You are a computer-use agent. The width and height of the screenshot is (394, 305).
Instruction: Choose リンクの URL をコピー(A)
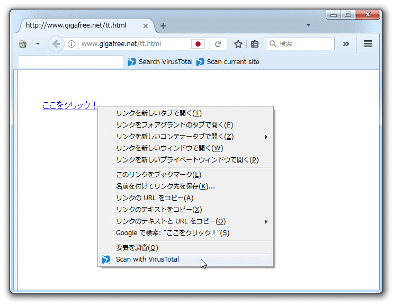point(185,198)
